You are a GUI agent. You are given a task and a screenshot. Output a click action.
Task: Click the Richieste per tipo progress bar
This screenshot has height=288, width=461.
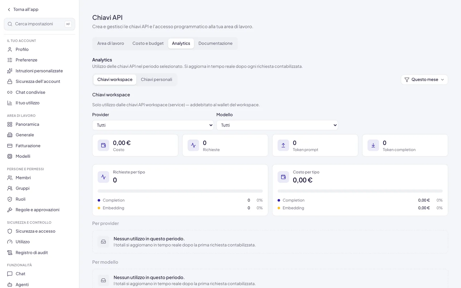point(180,191)
